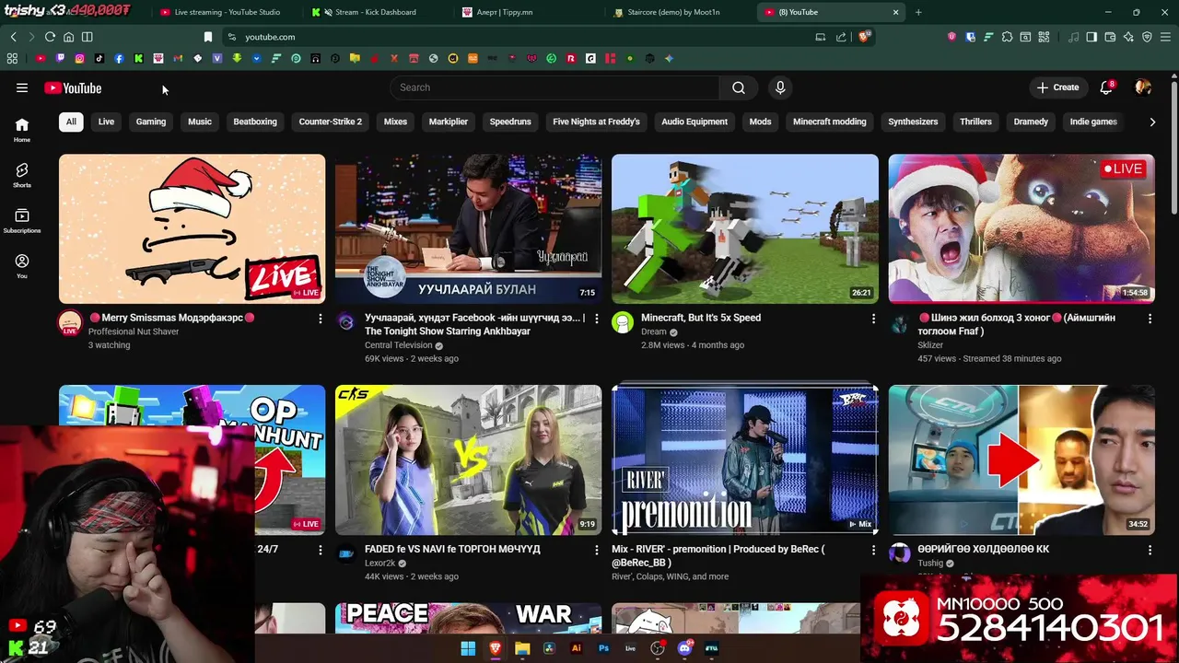Open Subscriptions in the sidebar

[22, 221]
